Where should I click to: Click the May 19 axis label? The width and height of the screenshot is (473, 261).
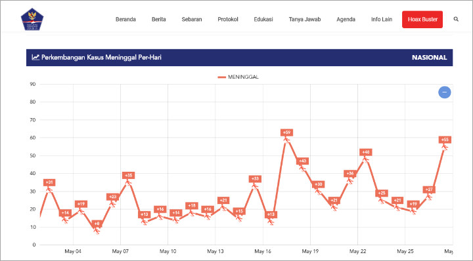310,251
